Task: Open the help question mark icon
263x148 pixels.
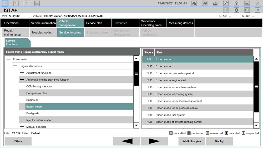Action: 236,3
